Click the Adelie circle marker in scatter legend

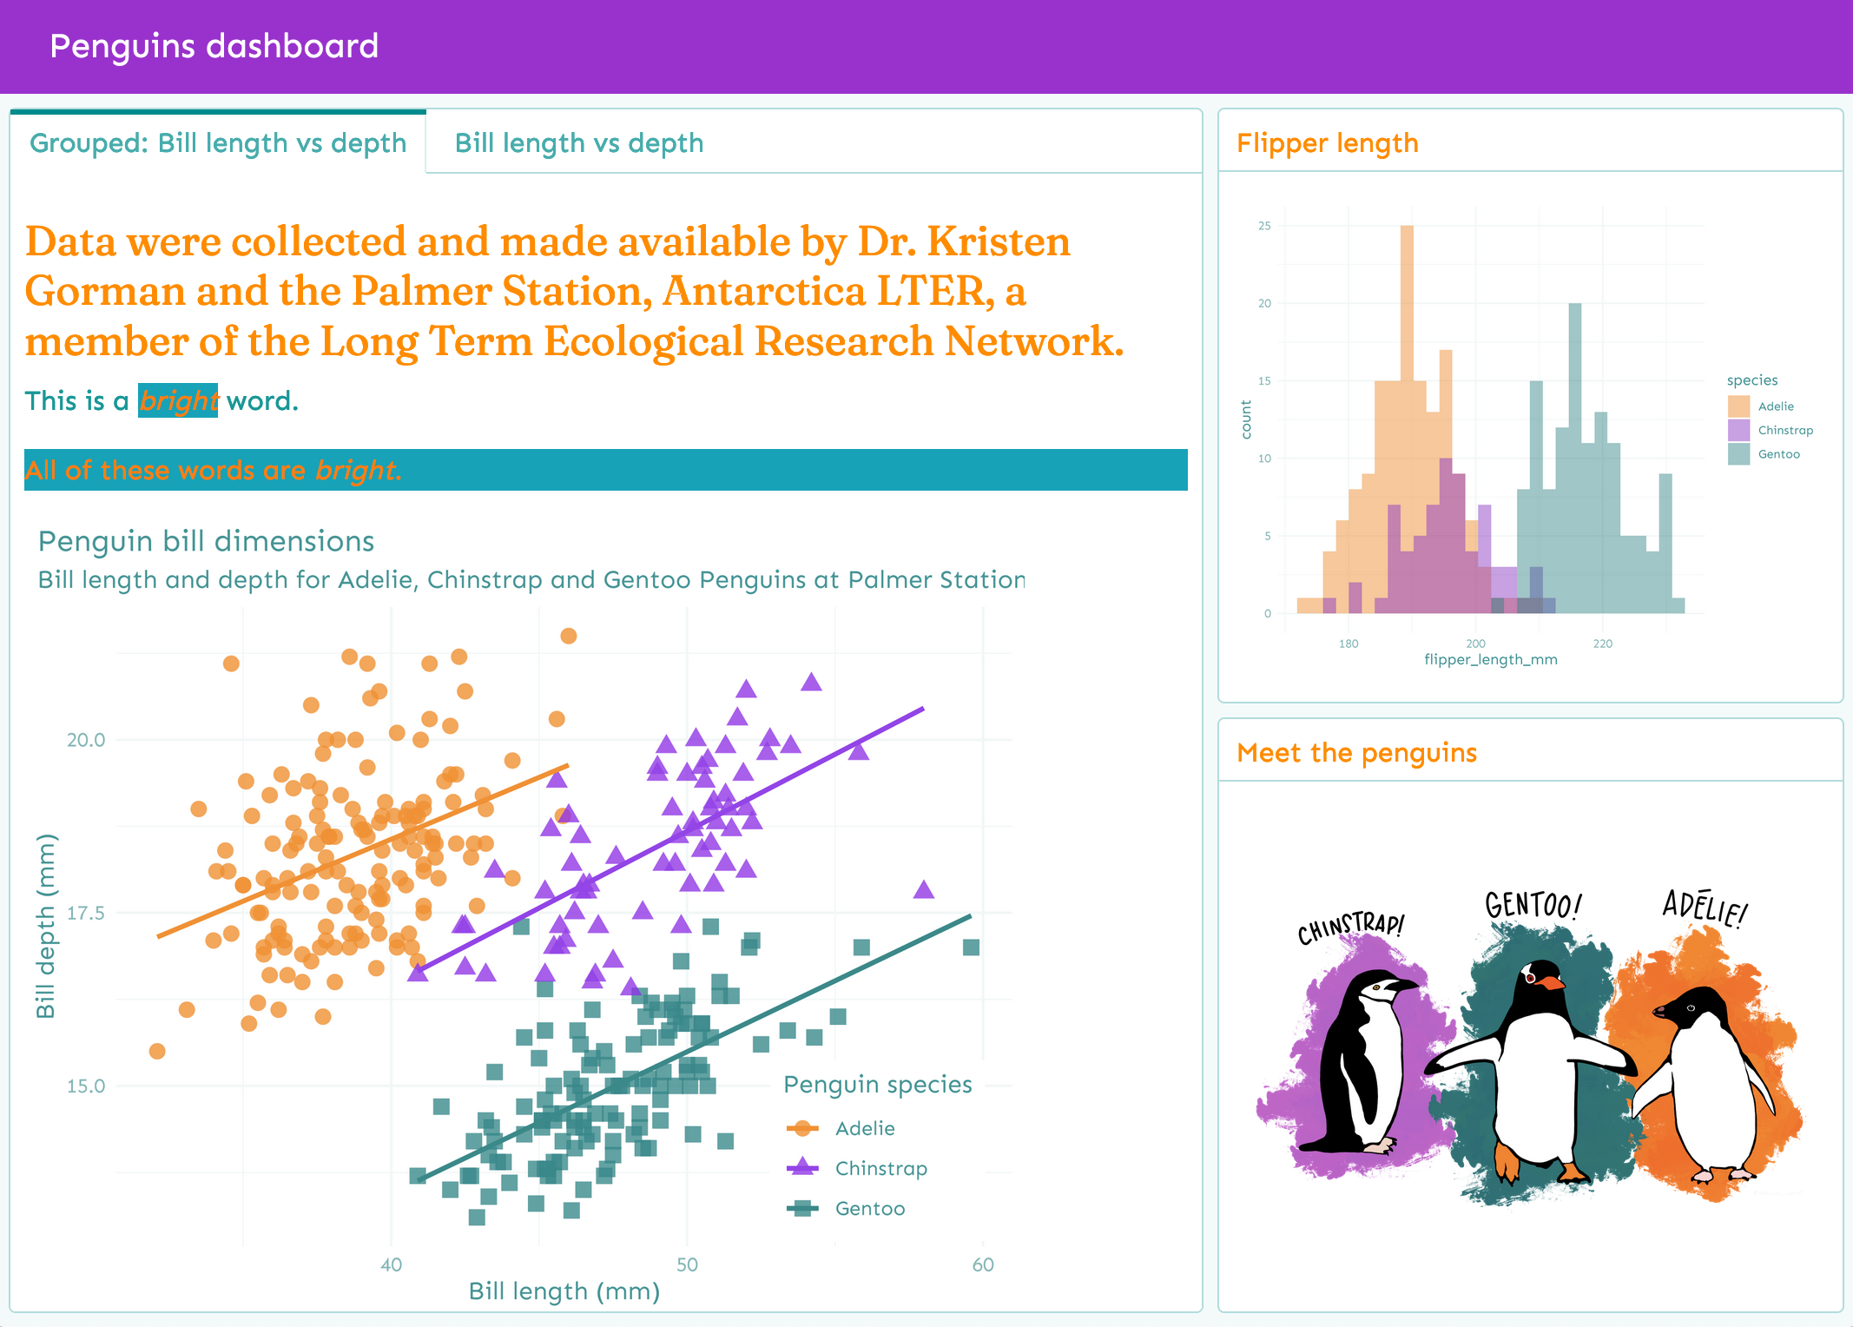tap(802, 1128)
